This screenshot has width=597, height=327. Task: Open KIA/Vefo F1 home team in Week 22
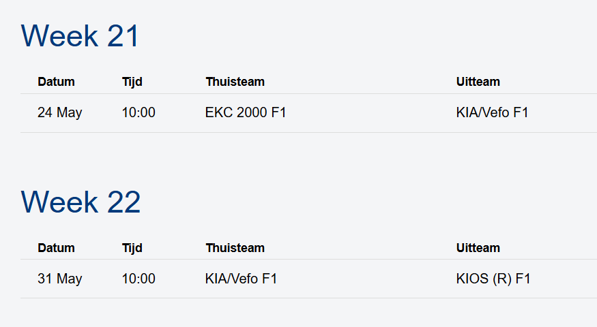[x=241, y=279]
